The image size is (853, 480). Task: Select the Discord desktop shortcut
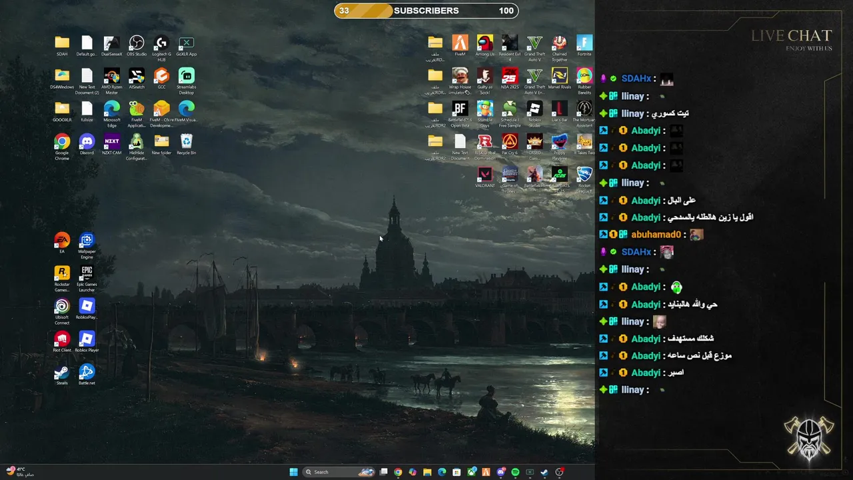point(87,144)
